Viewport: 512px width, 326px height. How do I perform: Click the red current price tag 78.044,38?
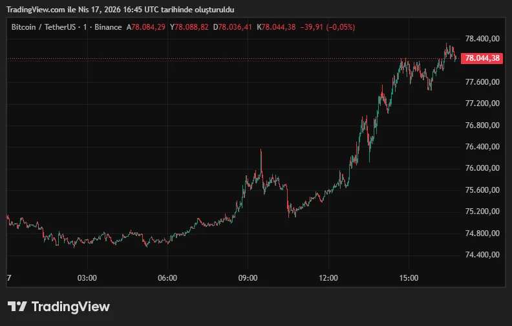(x=483, y=58)
